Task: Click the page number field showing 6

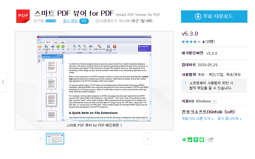Action: 68,46
